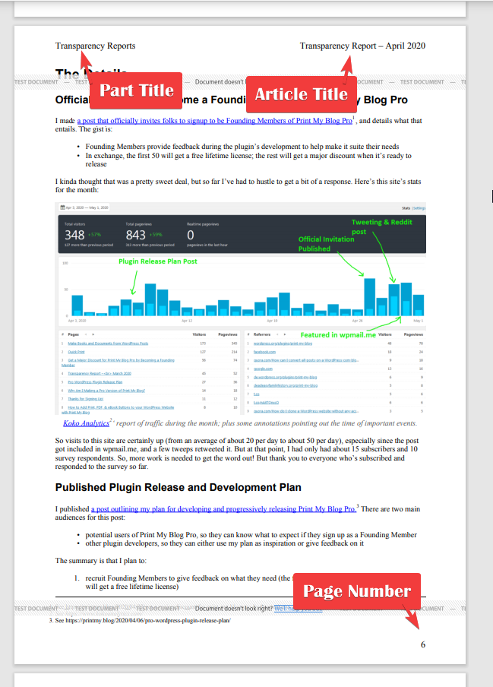
Task: Click the Realtime pageviews value 0
Action: pyautogui.click(x=191, y=236)
